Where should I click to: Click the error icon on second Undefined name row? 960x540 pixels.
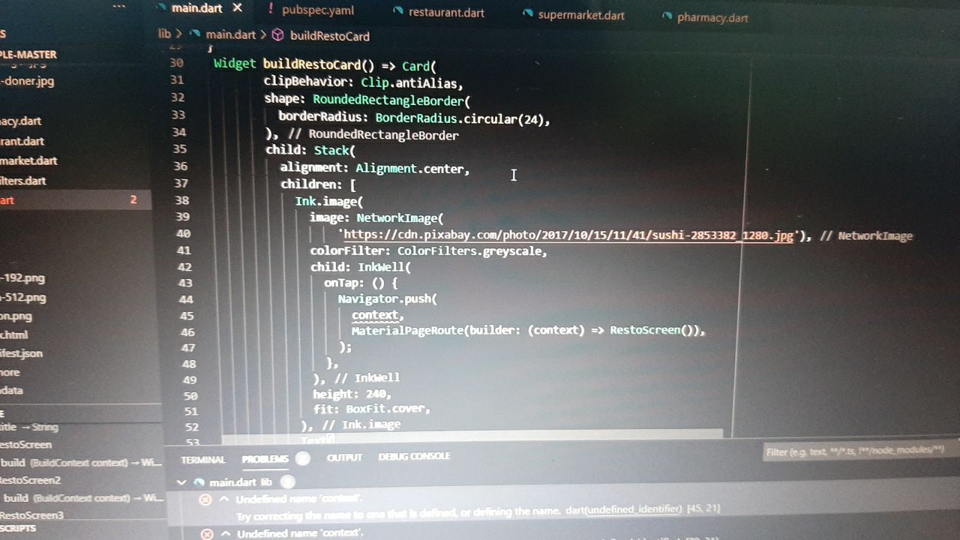[x=206, y=534]
